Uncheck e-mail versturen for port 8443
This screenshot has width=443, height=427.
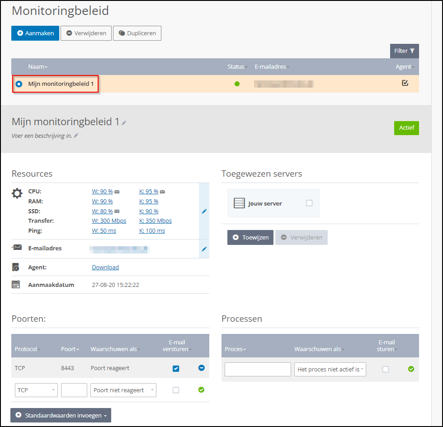[176, 369]
